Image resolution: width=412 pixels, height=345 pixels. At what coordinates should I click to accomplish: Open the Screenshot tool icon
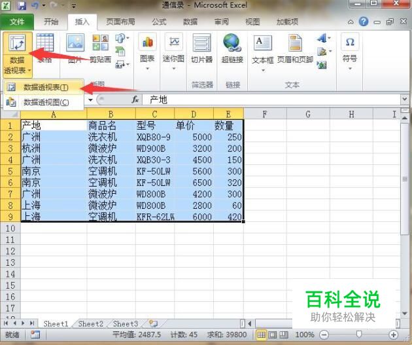[122, 64]
